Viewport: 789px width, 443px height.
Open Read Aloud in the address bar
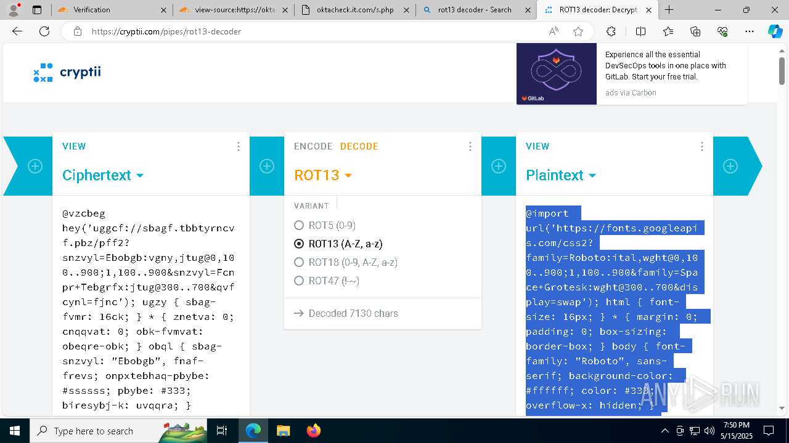pos(554,31)
